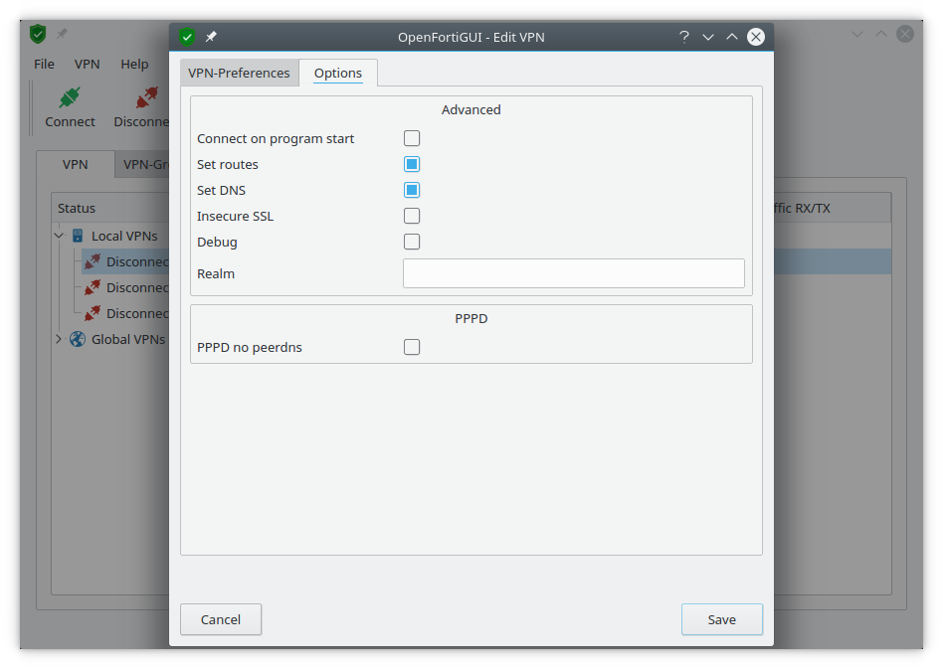This screenshot has width=943, height=669.
Task: Open the Help menu in main window
Action: [x=134, y=64]
